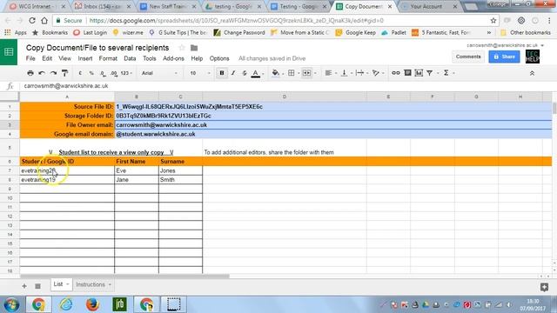
Task: Decrease decimal places
Action: [103, 73]
